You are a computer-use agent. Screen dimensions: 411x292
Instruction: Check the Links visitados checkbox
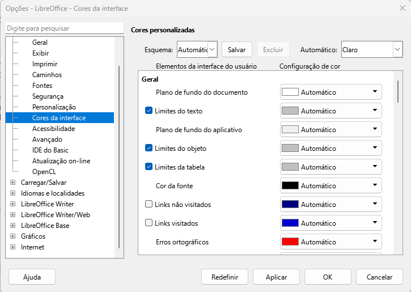point(149,223)
